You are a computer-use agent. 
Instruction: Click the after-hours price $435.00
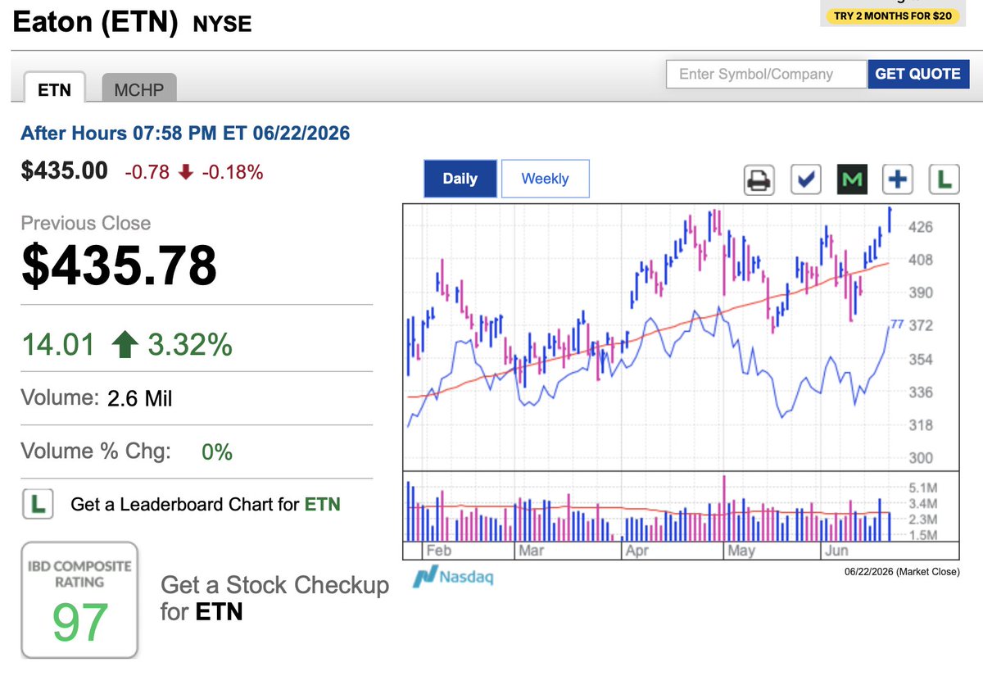tap(64, 170)
